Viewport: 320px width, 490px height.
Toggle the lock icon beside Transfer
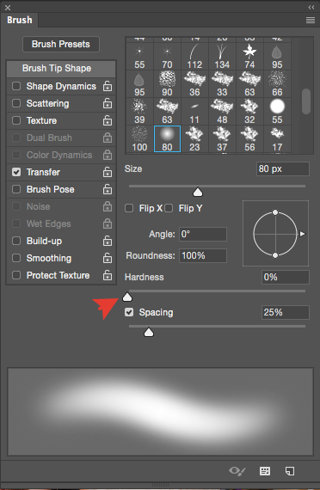(x=108, y=172)
